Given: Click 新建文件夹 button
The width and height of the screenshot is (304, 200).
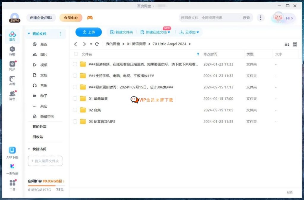Looking at the screenshot, I should [121, 32].
